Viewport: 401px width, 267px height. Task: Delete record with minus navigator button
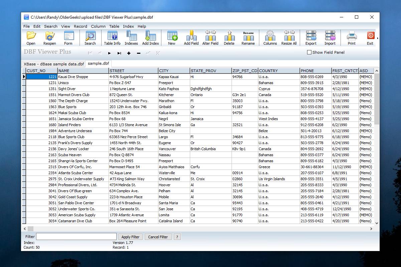click(x=139, y=53)
